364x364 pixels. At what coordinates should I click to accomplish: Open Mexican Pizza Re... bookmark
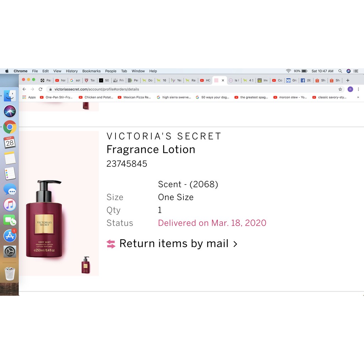click(134, 97)
